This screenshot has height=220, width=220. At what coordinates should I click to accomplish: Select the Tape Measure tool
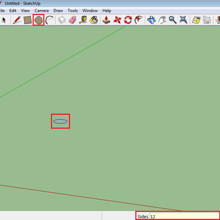tap(83, 20)
